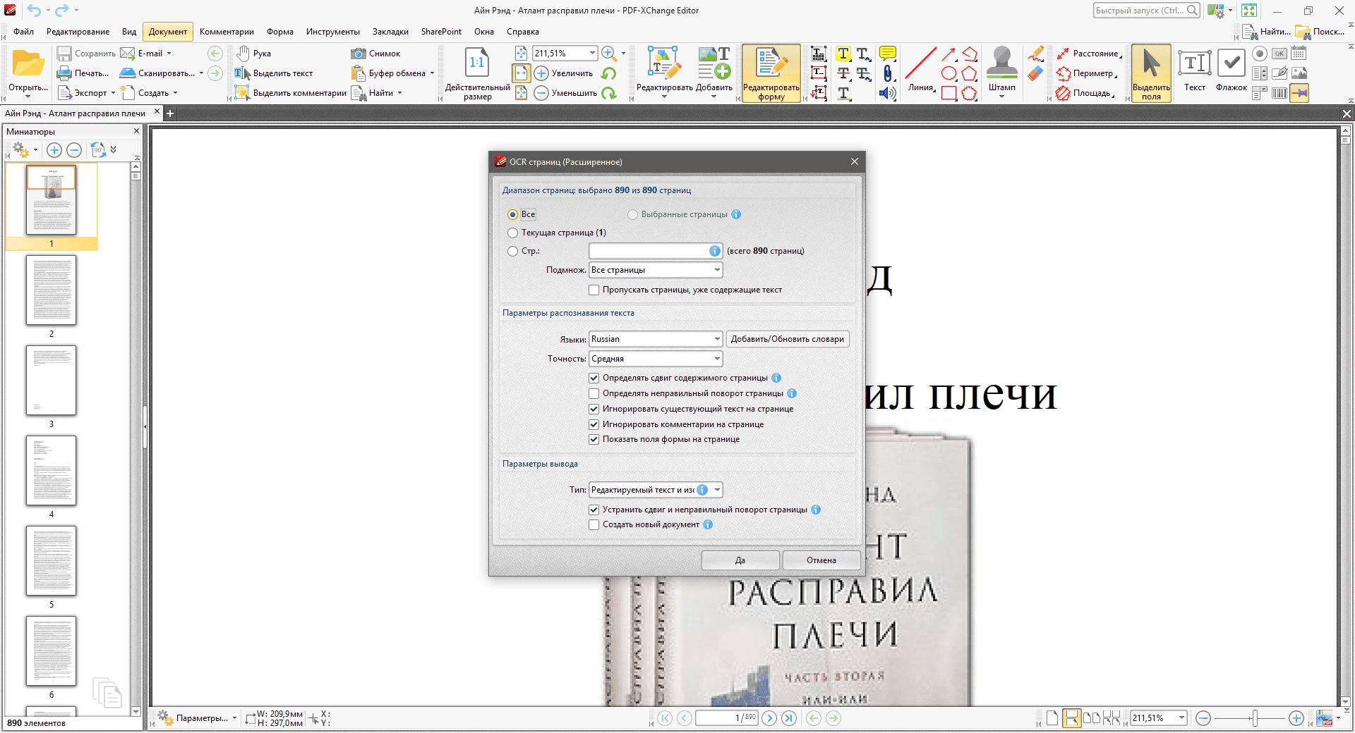
Task: Open the Hand (Рука) tool
Action: [x=253, y=54]
